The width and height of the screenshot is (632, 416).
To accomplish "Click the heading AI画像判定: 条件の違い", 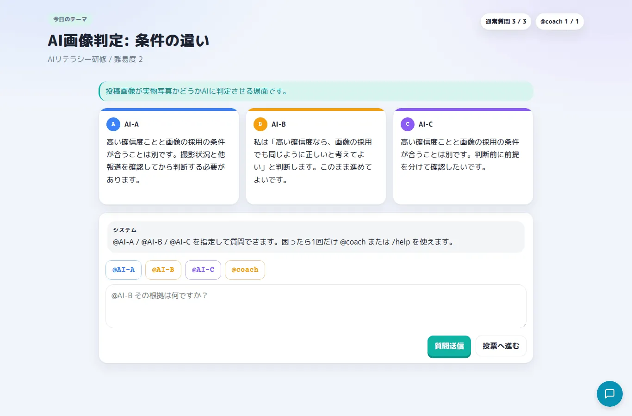I will 129,41.
